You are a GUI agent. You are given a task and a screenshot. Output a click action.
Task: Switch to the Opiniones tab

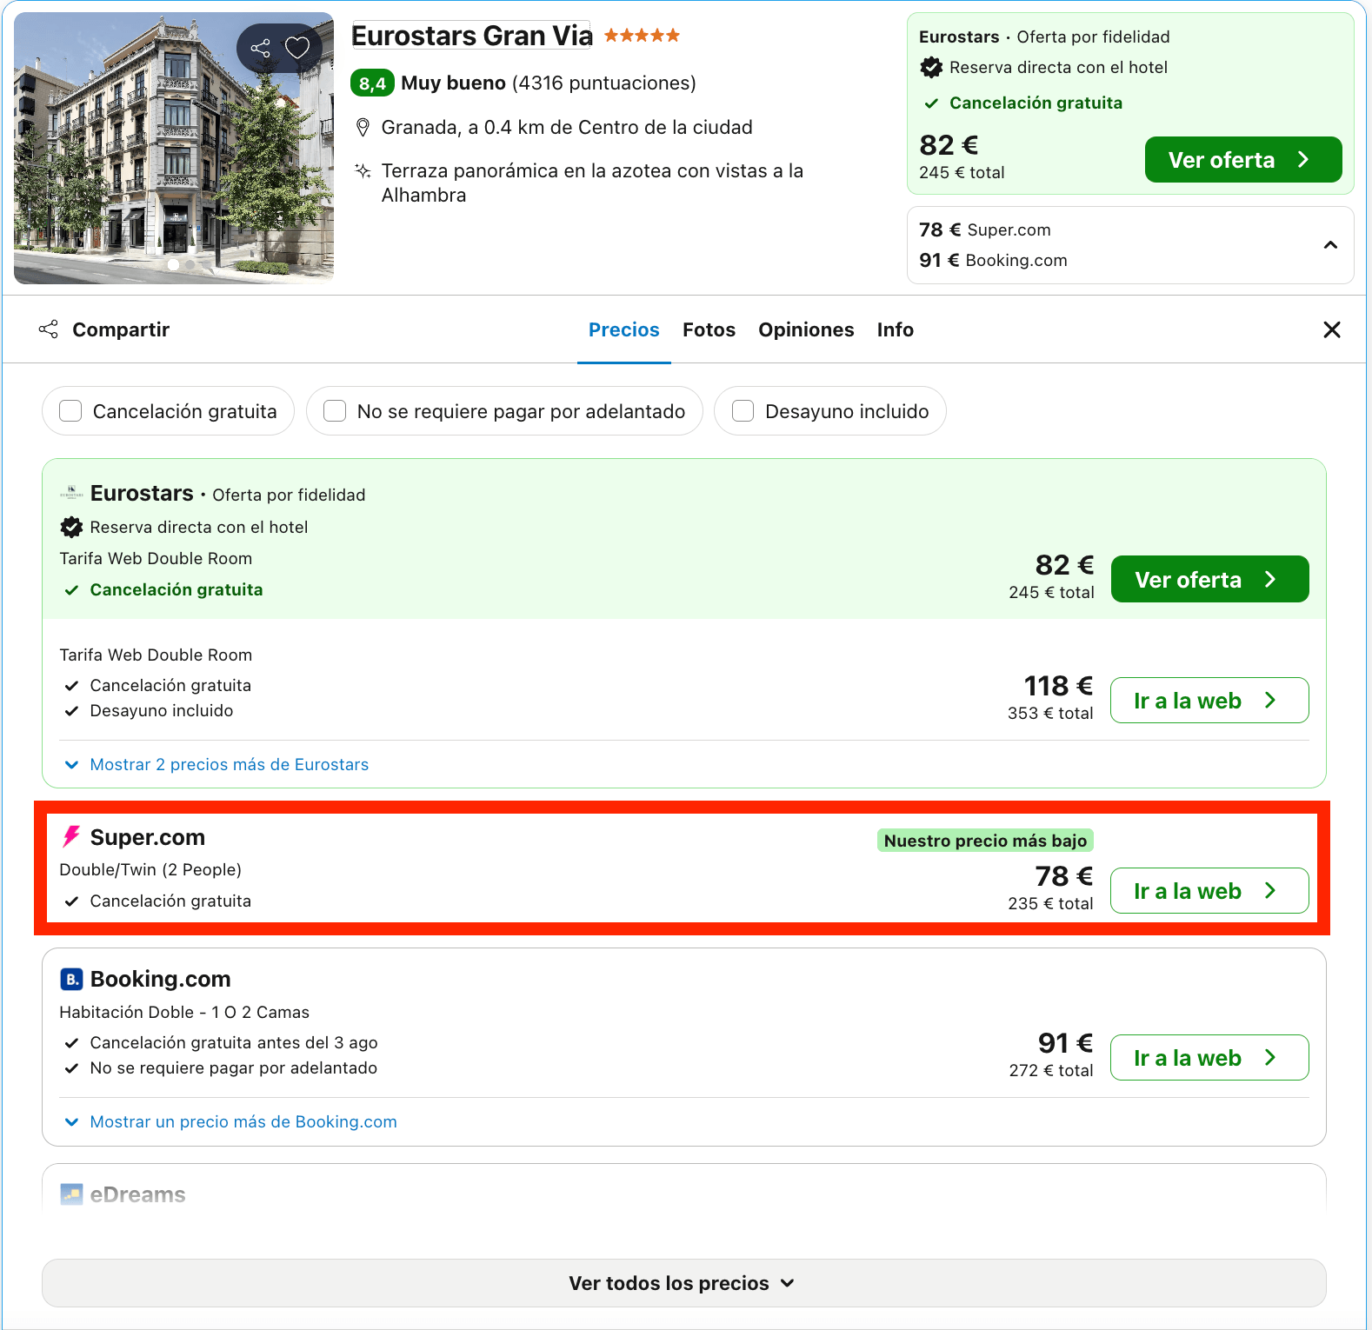(x=806, y=330)
